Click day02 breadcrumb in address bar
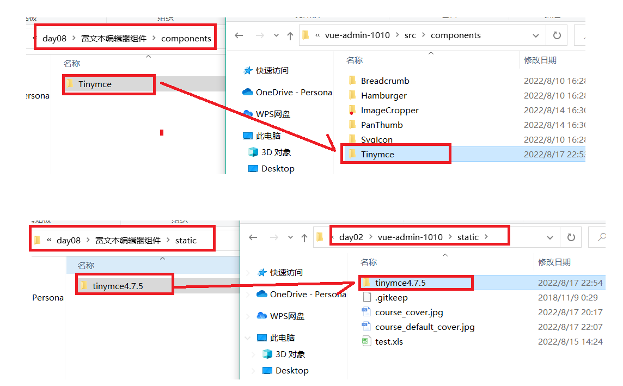The image size is (623, 386). (x=351, y=237)
